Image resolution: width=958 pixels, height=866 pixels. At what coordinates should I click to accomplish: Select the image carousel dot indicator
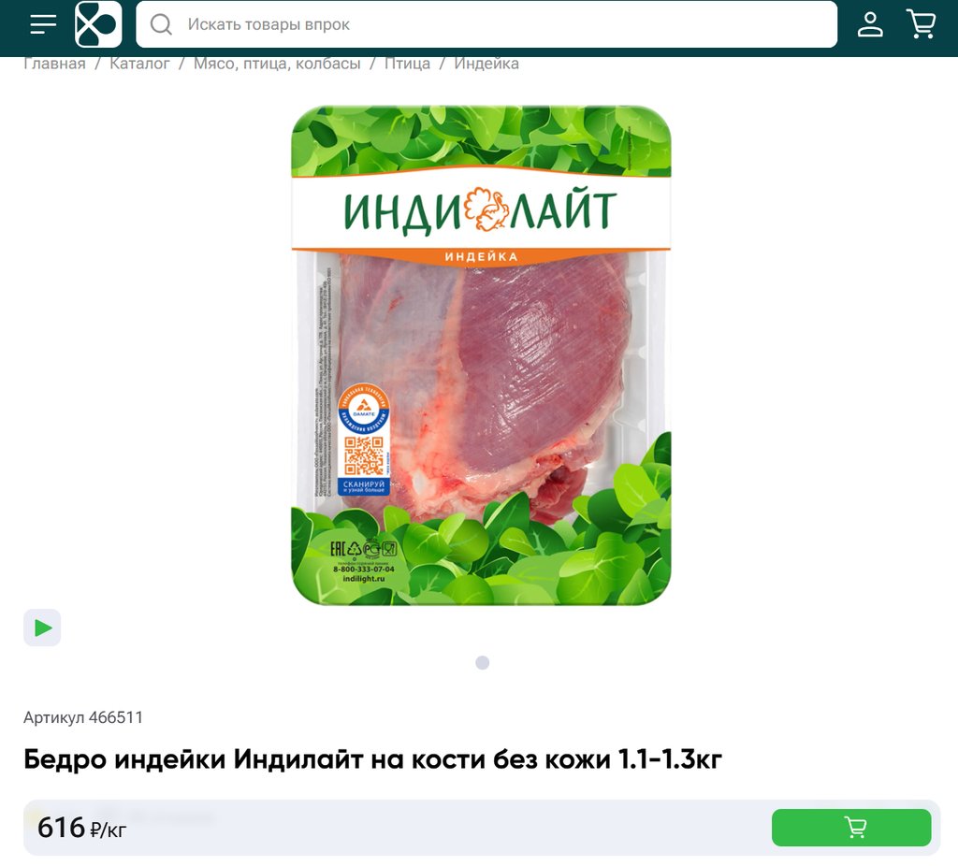482,663
